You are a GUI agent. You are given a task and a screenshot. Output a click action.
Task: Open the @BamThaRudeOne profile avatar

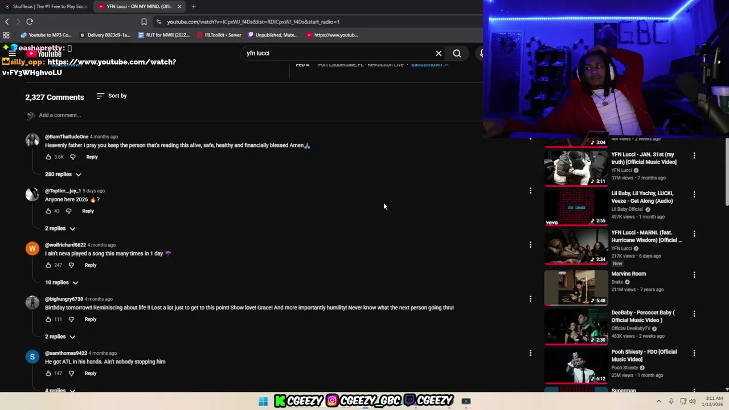point(32,140)
